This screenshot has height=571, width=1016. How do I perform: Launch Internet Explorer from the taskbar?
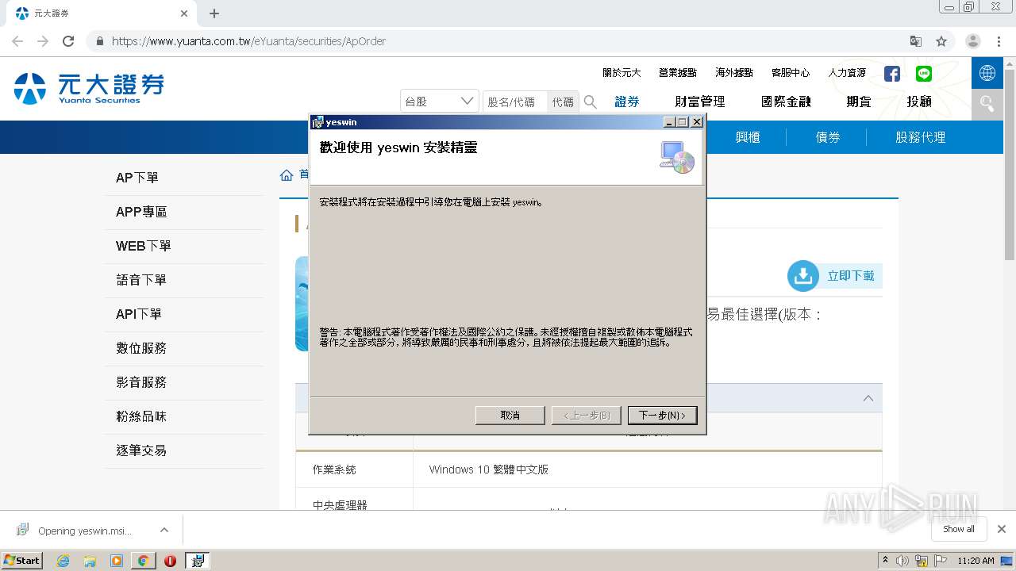pyautogui.click(x=63, y=561)
